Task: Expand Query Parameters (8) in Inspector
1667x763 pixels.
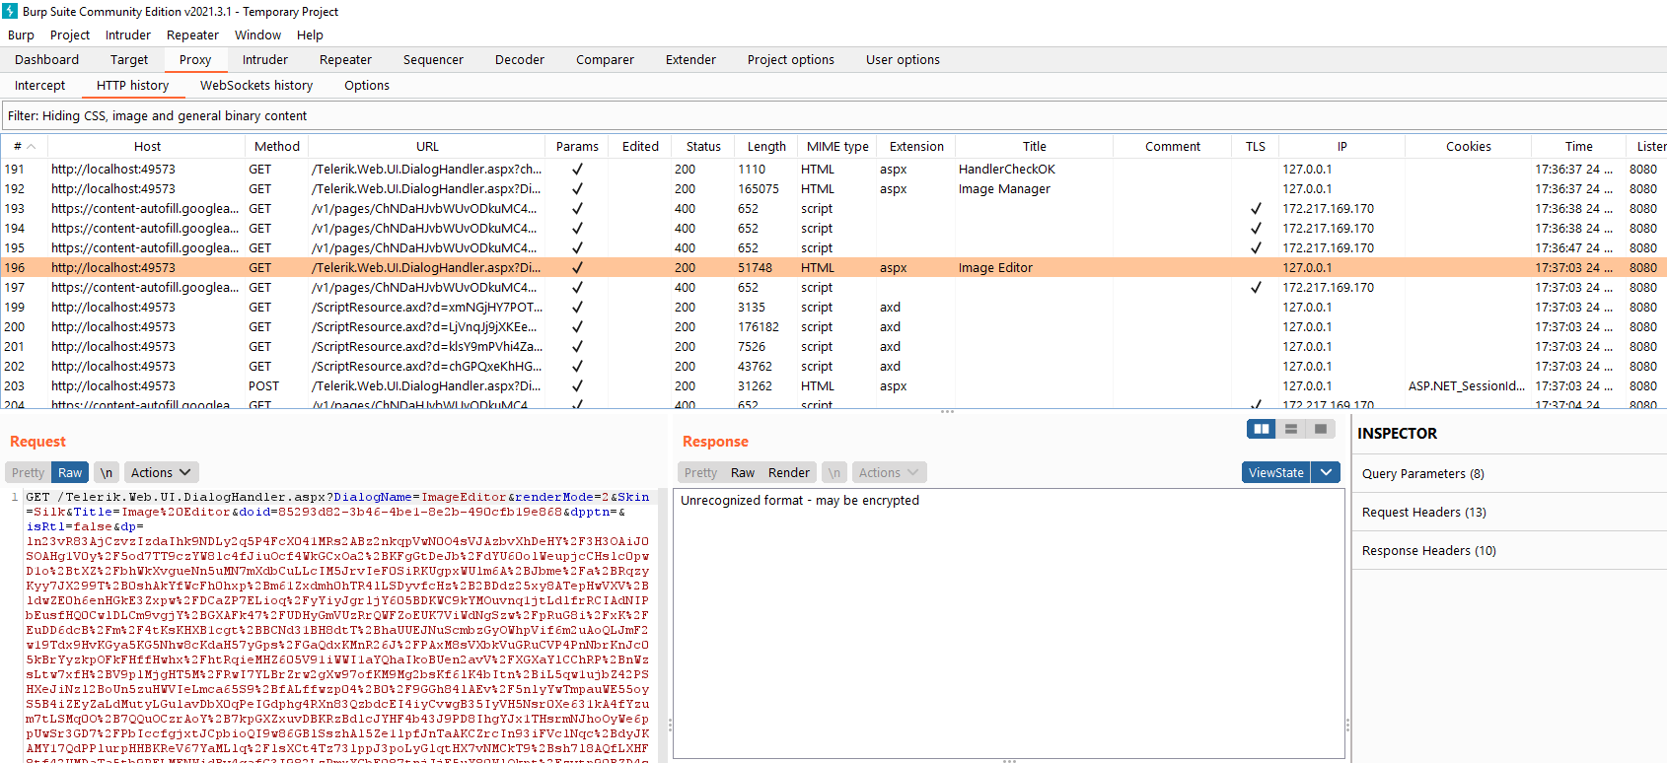Action: click(1422, 474)
